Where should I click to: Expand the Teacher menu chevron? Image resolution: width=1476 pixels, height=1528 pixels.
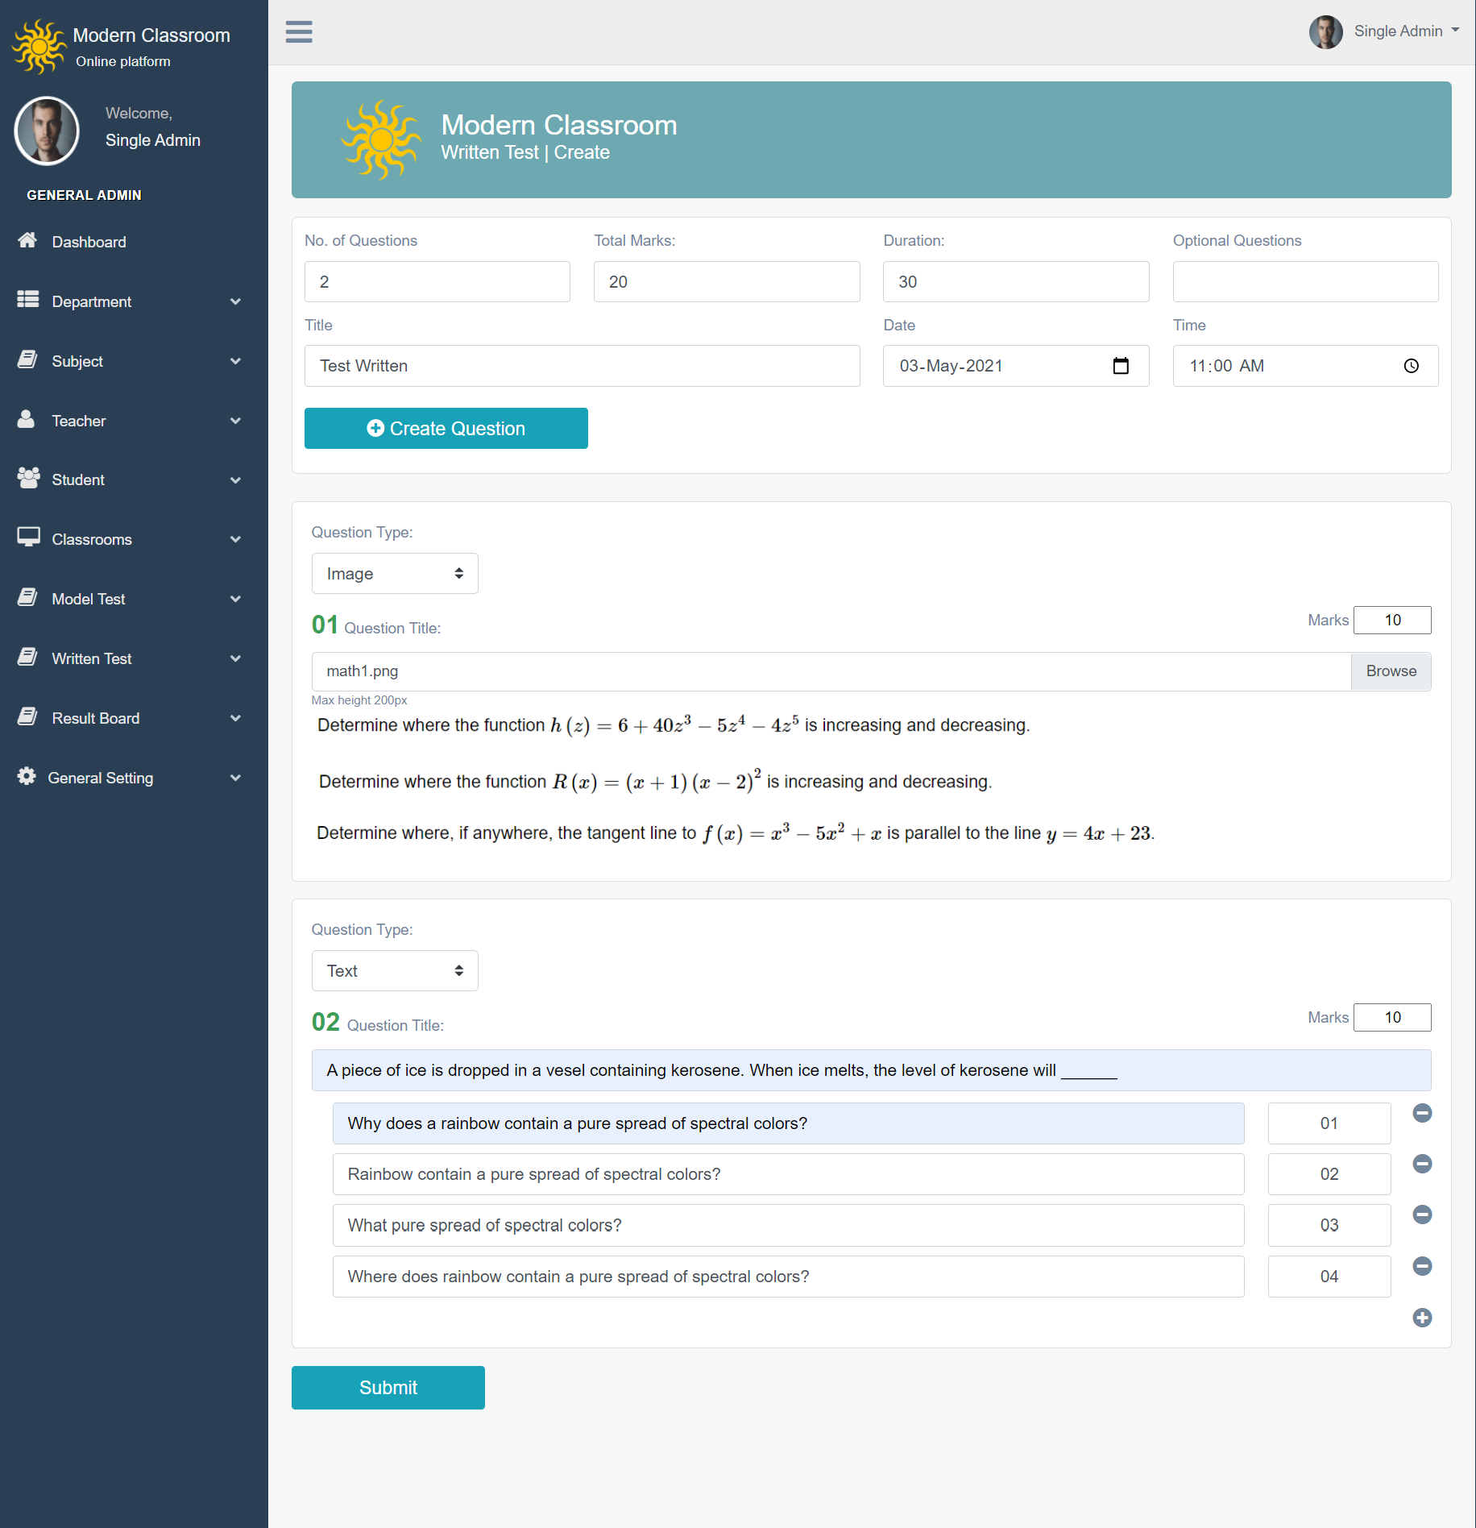click(235, 421)
